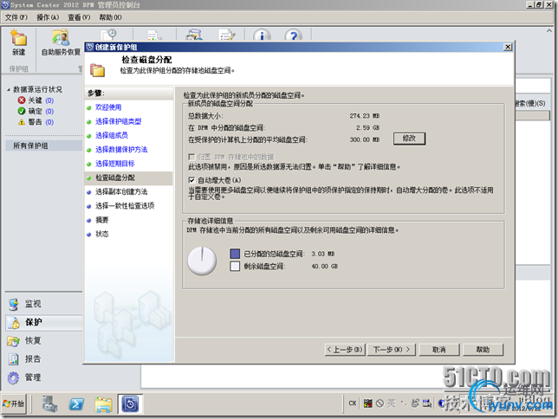Viewport: 558px width, 419px height.
Task: Click the 274.23 MB total data size value
Action: click(x=365, y=116)
